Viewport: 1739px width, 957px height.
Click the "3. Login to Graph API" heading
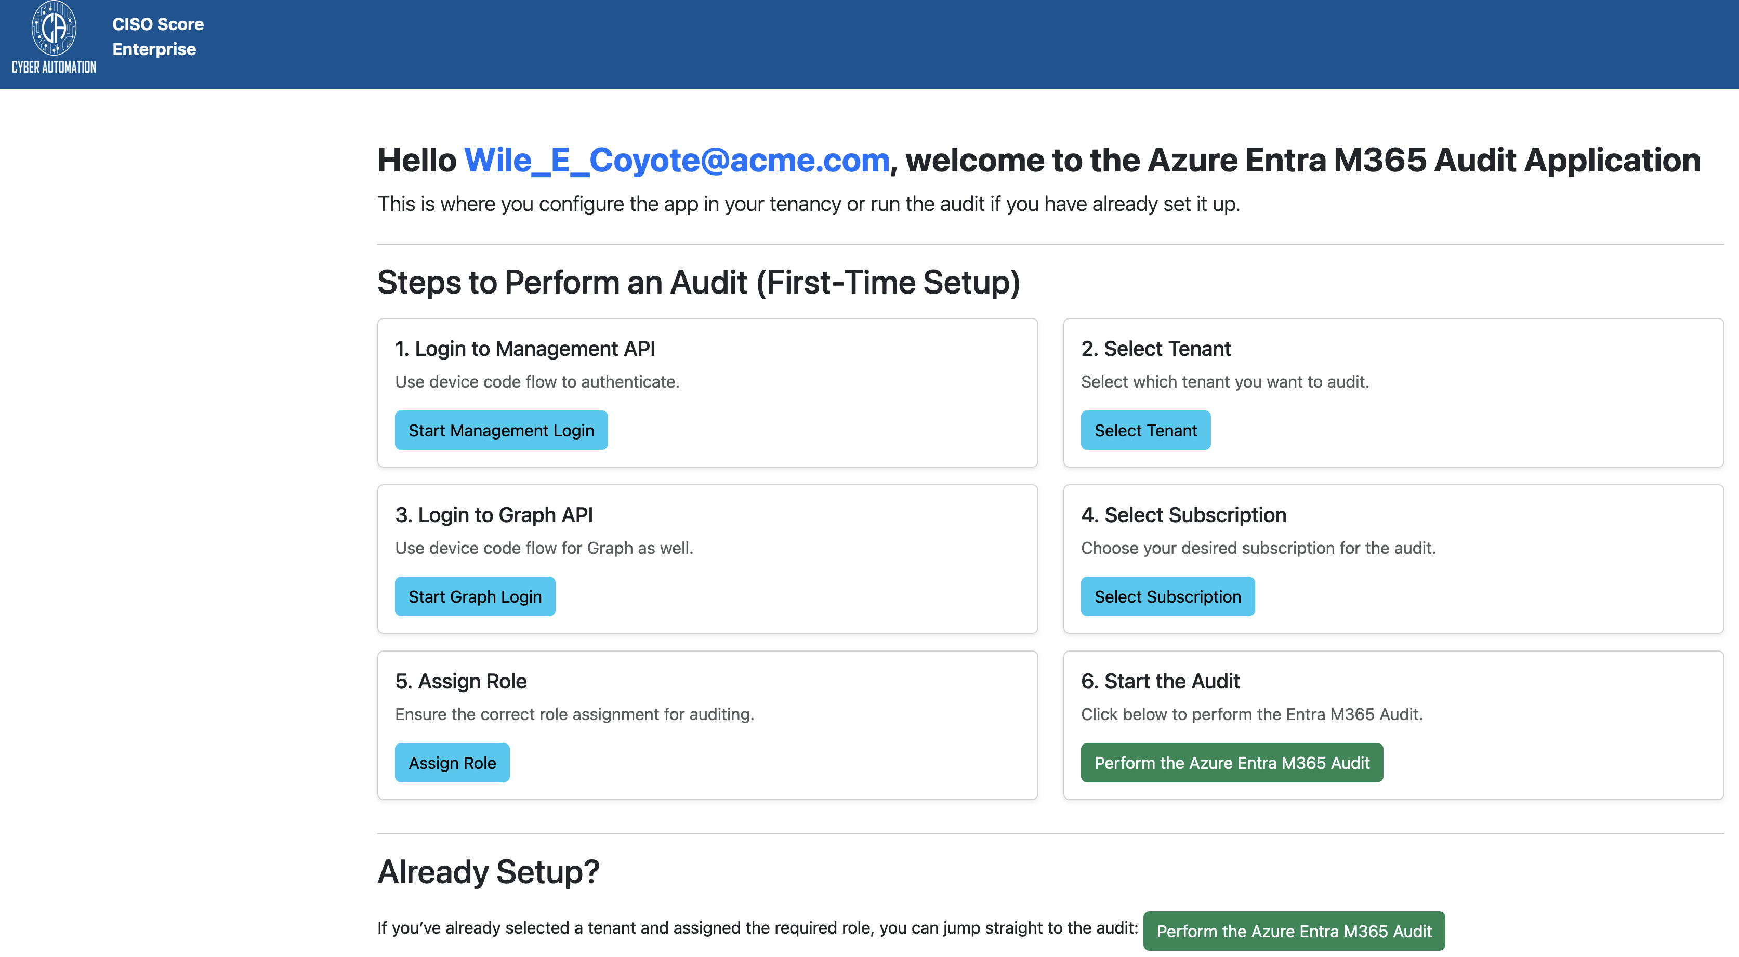point(494,514)
